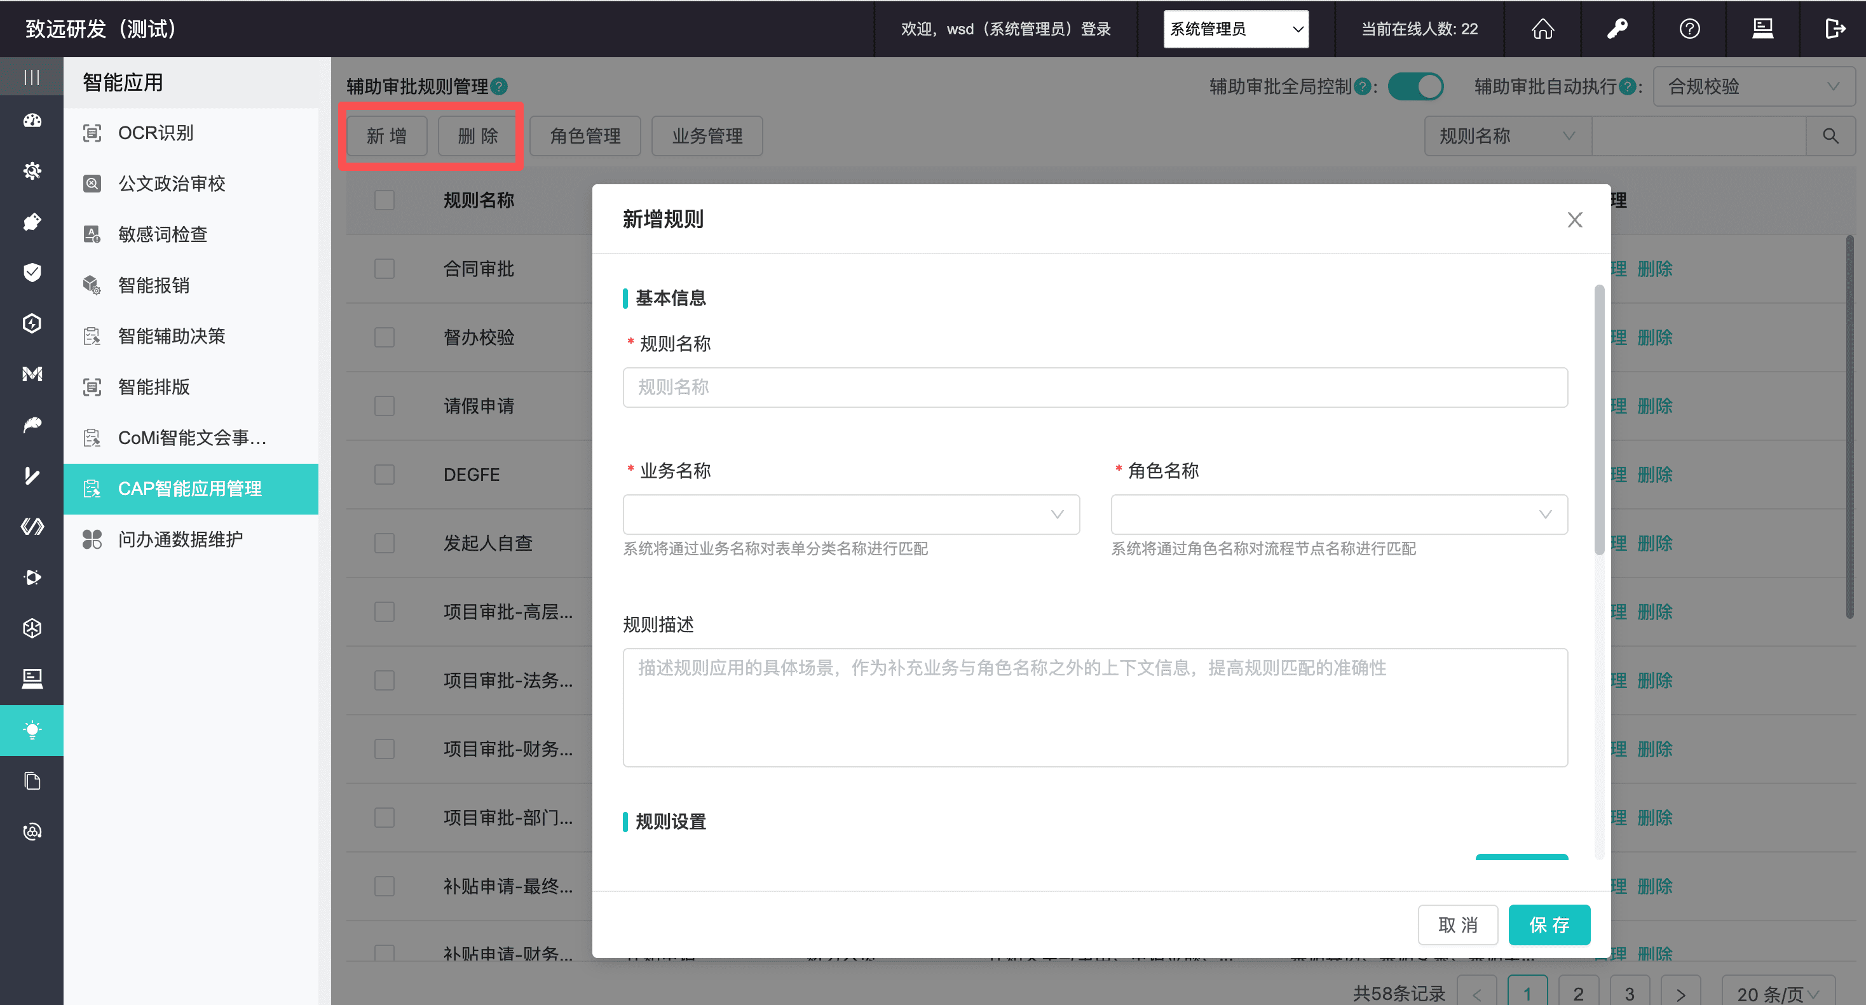Screen dimensions: 1866x1005
Task: Open the 系统管理员 role dropdown
Action: pos(1236,29)
